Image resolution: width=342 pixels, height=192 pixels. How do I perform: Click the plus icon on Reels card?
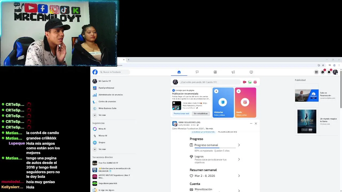238,91
